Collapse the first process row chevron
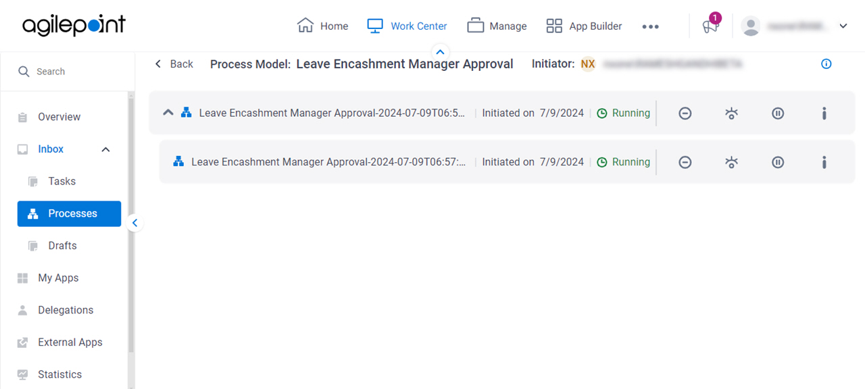Viewport: 865px width, 389px height. pyautogui.click(x=168, y=113)
